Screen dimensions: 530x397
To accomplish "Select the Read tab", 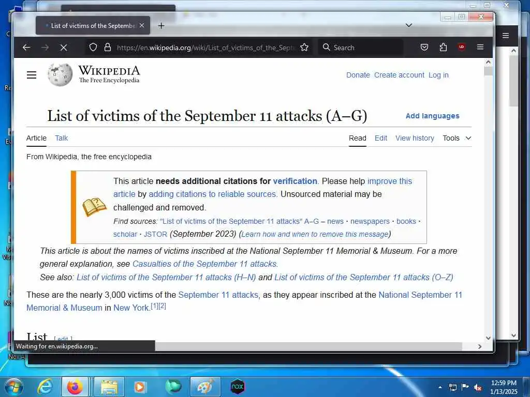I will click(x=357, y=138).
